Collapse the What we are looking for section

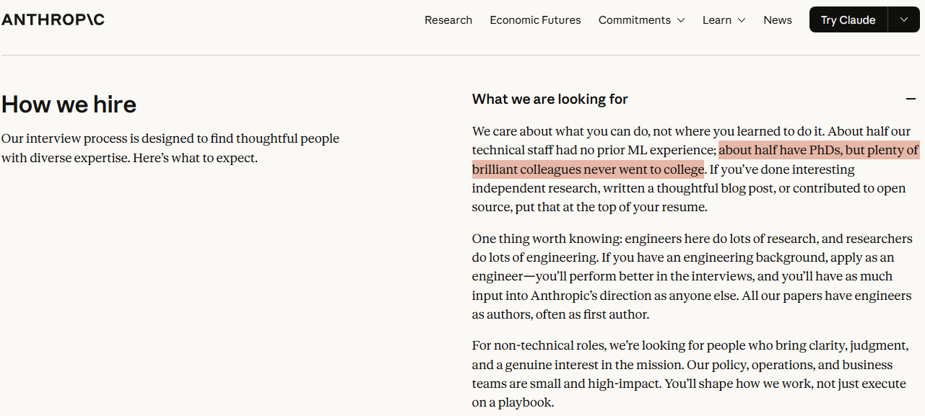[550, 99]
